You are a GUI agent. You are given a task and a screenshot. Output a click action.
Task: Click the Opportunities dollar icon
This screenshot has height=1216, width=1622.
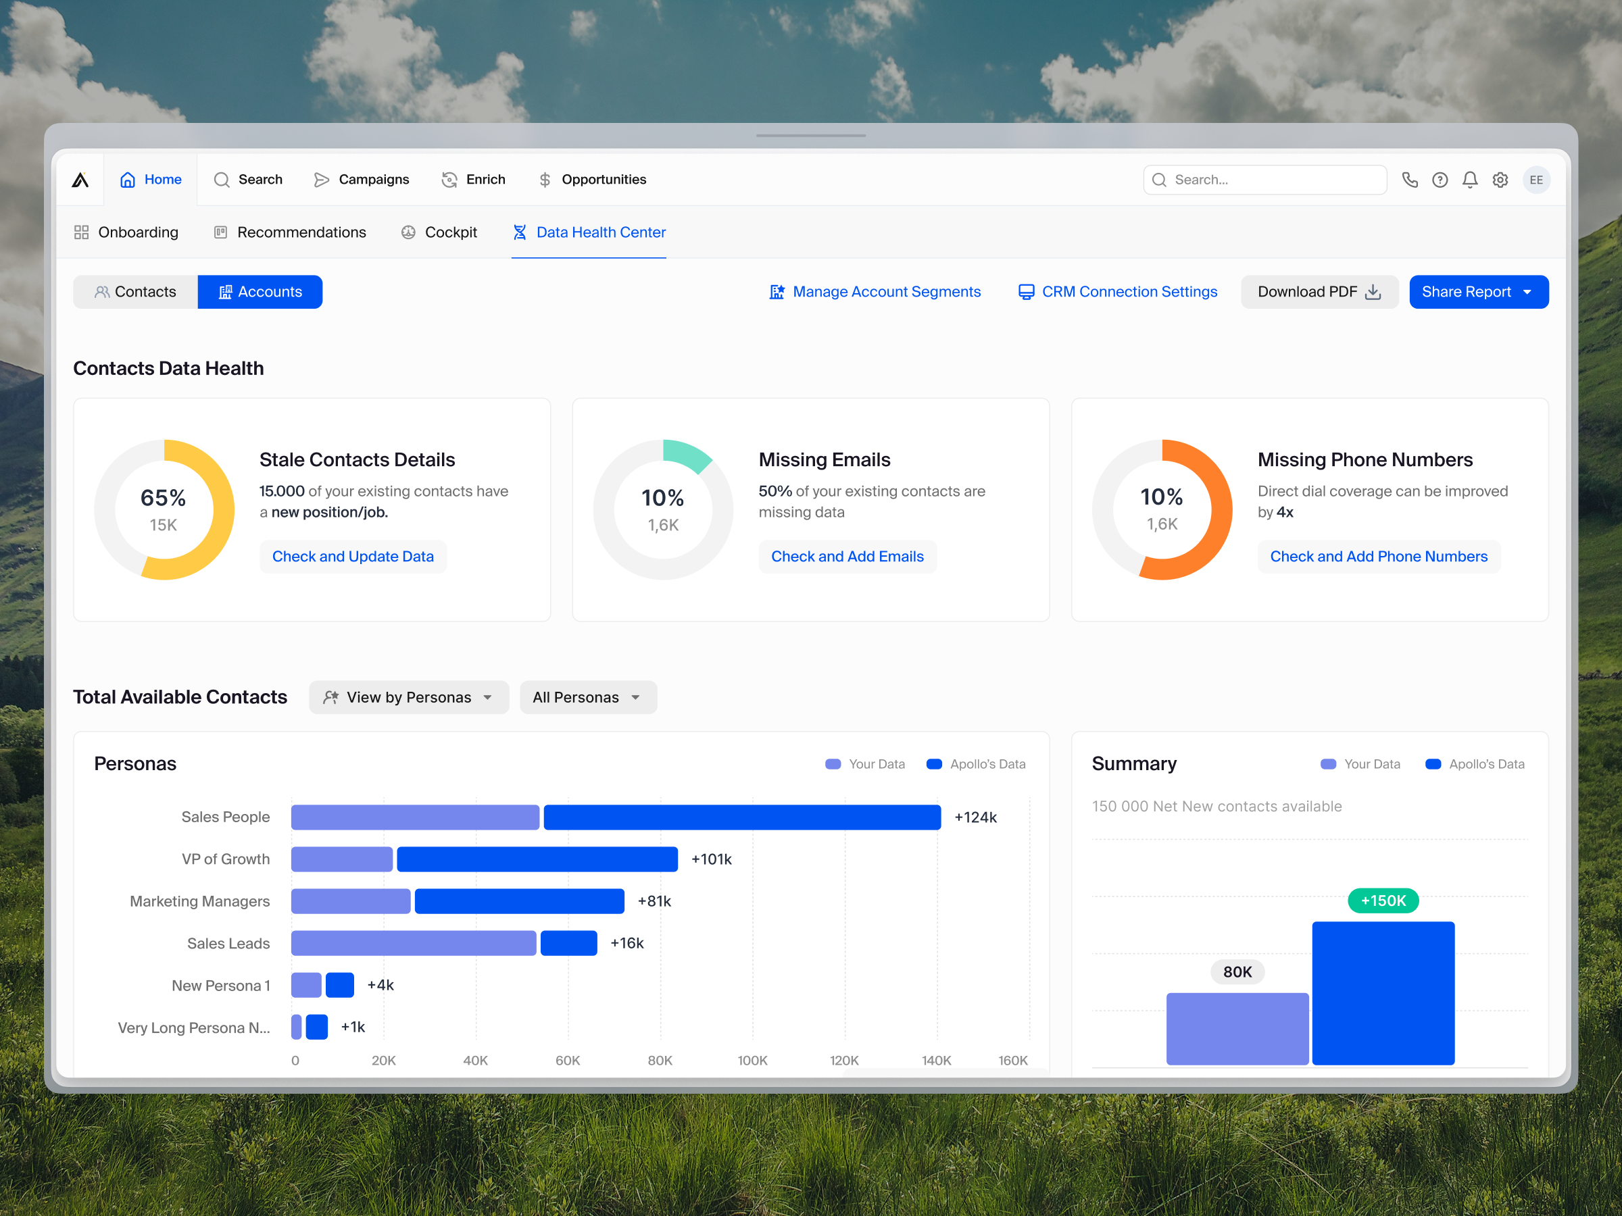coord(544,180)
